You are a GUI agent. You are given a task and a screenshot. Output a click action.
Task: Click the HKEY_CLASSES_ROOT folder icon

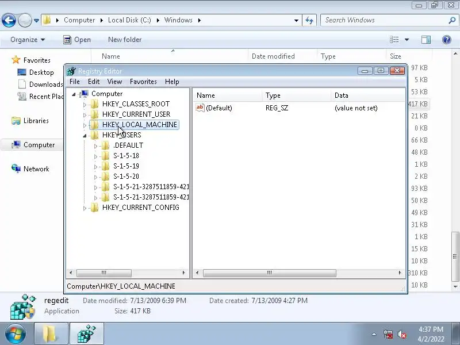point(94,104)
